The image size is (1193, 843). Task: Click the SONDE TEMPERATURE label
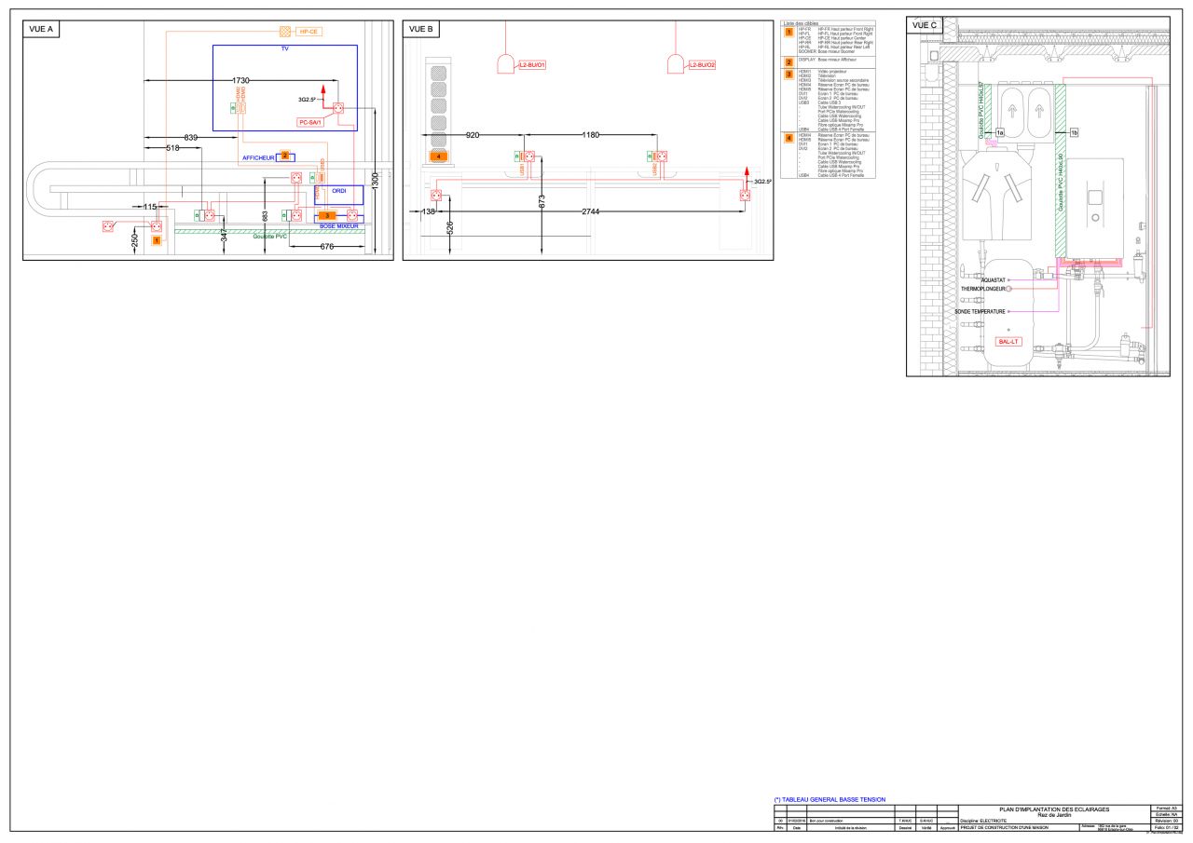[x=980, y=311]
